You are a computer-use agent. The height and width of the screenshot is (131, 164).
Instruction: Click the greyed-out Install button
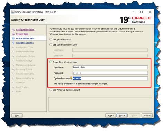135,115
